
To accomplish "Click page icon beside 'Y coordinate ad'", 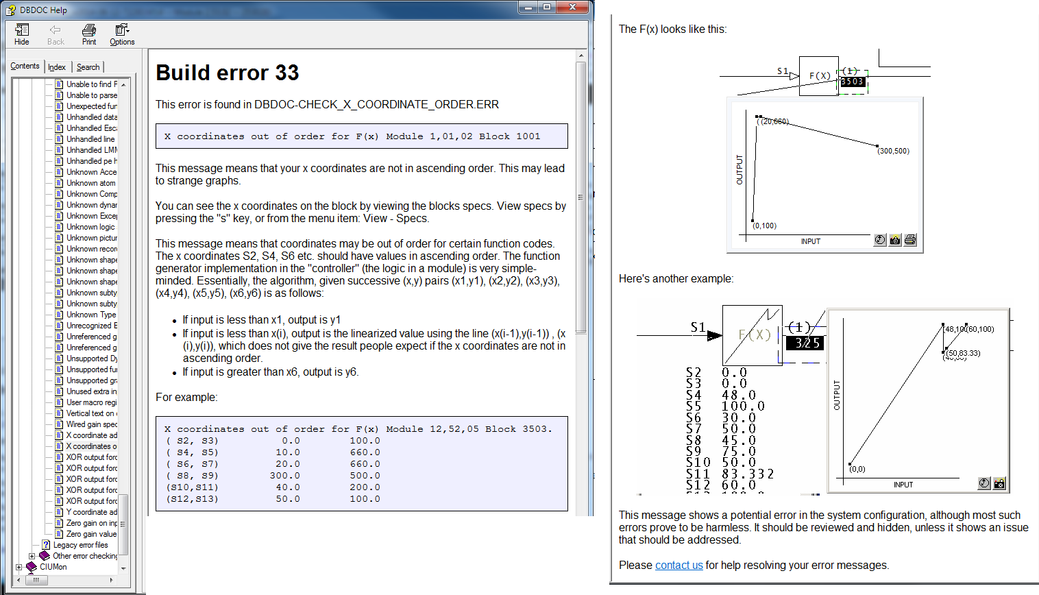I will click(59, 512).
